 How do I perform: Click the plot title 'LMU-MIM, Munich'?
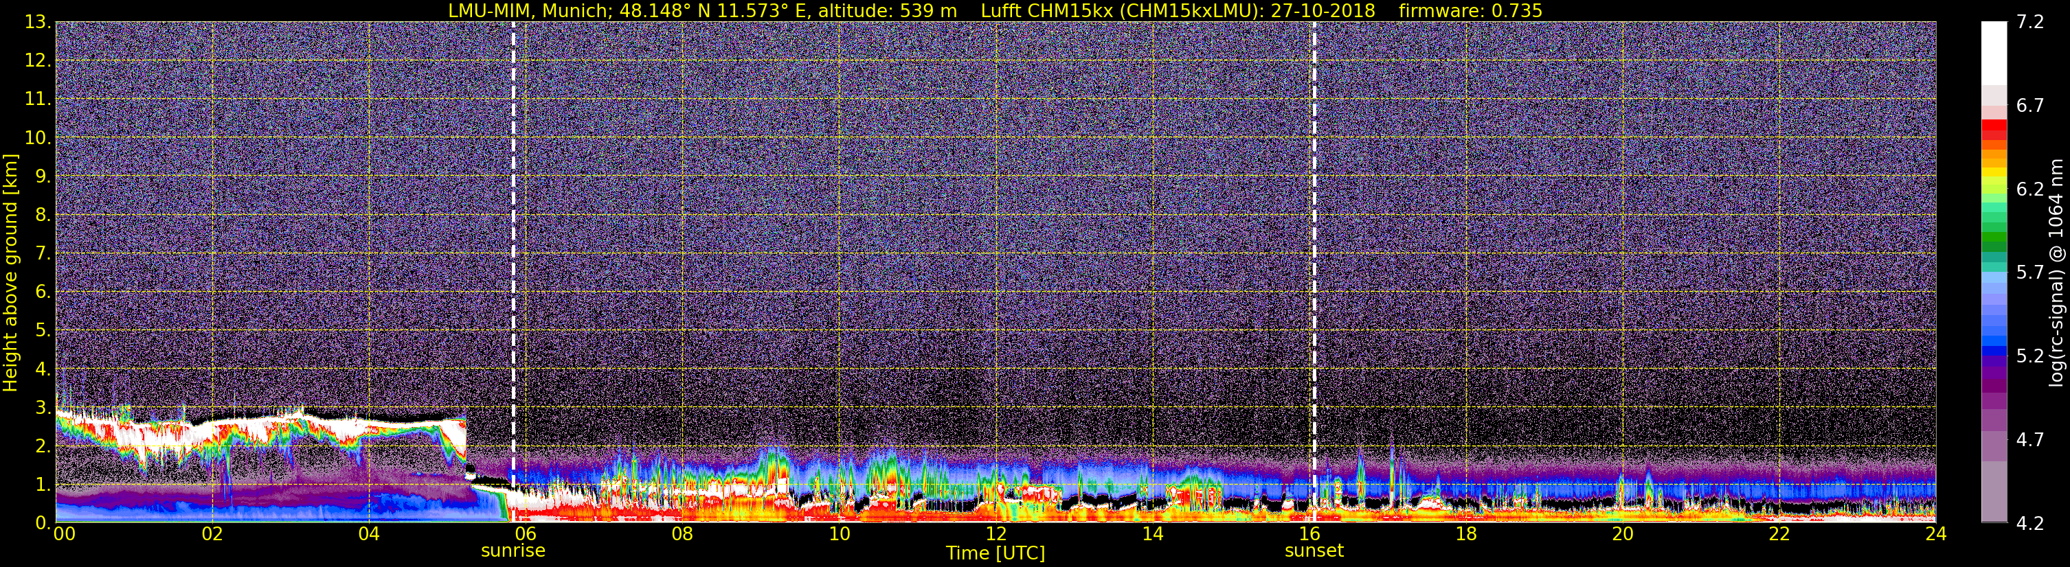[x=528, y=10]
